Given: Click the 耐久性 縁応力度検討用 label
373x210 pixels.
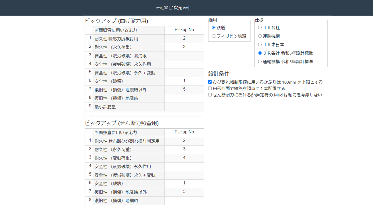Looking at the screenshot, I should pyautogui.click(x=116, y=39).
